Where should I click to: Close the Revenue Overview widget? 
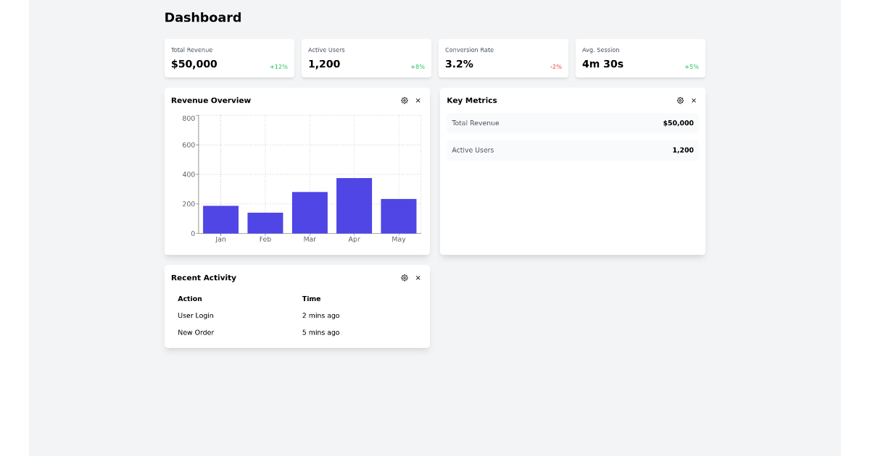(x=418, y=101)
